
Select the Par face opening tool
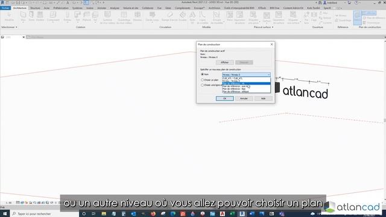306,17
